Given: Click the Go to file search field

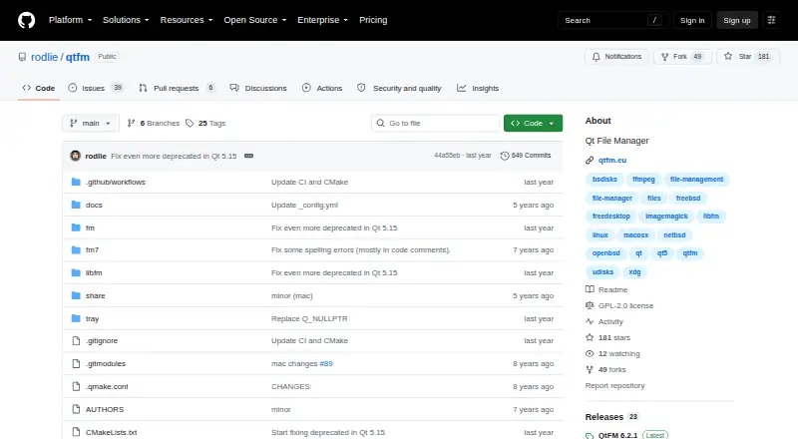Looking at the screenshot, I should tap(436, 124).
